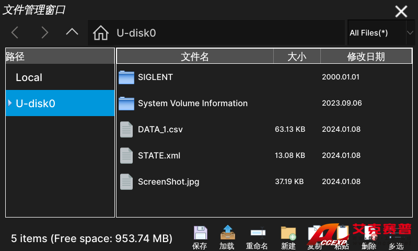The height and width of the screenshot is (251, 418).
Task: Click the New folder (新建) icon
Action: coord(288,234)
